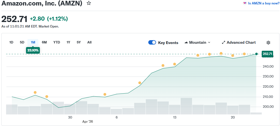Open chart settings gear icon
Viewport: 280px width, 126px height.
(x=268, y=43)
